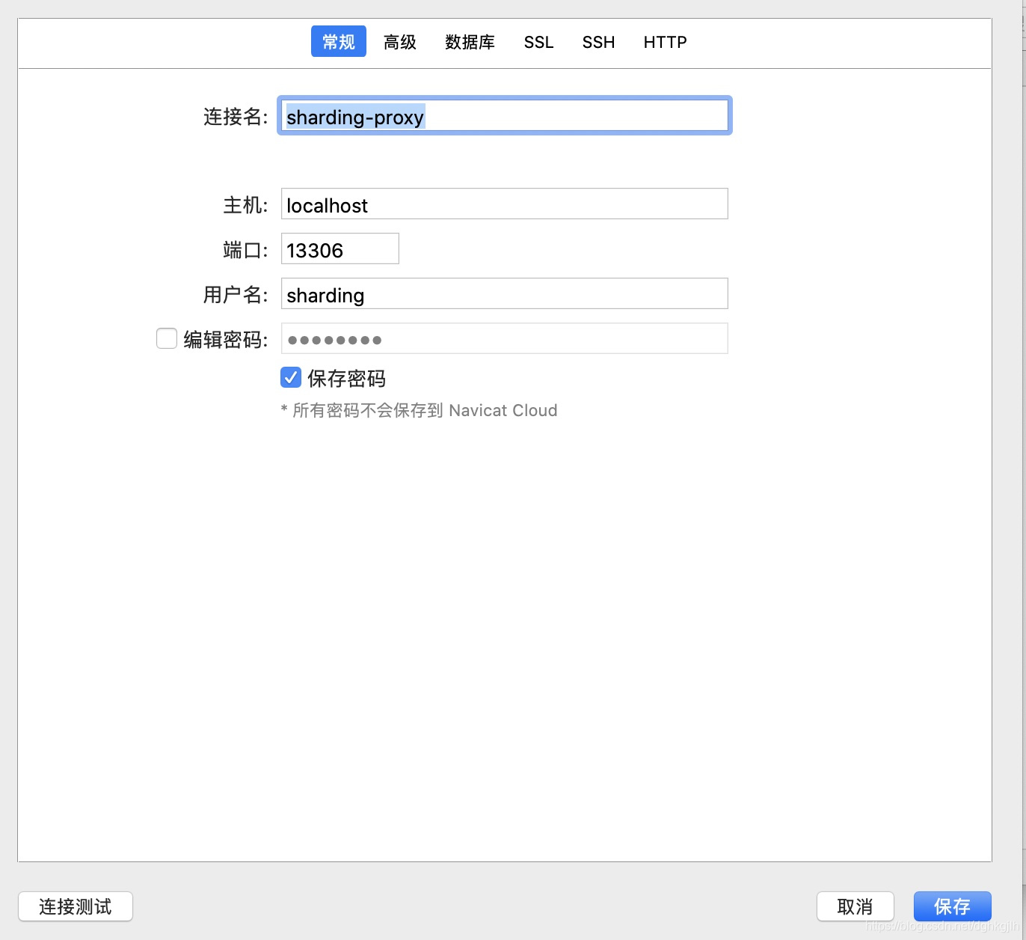1026x940 pixels.
Task: Click the 编辑密码 label text
Action: [x=225, y=339]
